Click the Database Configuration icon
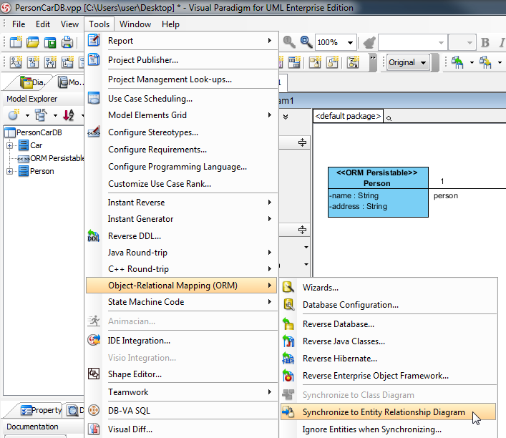 (x=288, y=304)
